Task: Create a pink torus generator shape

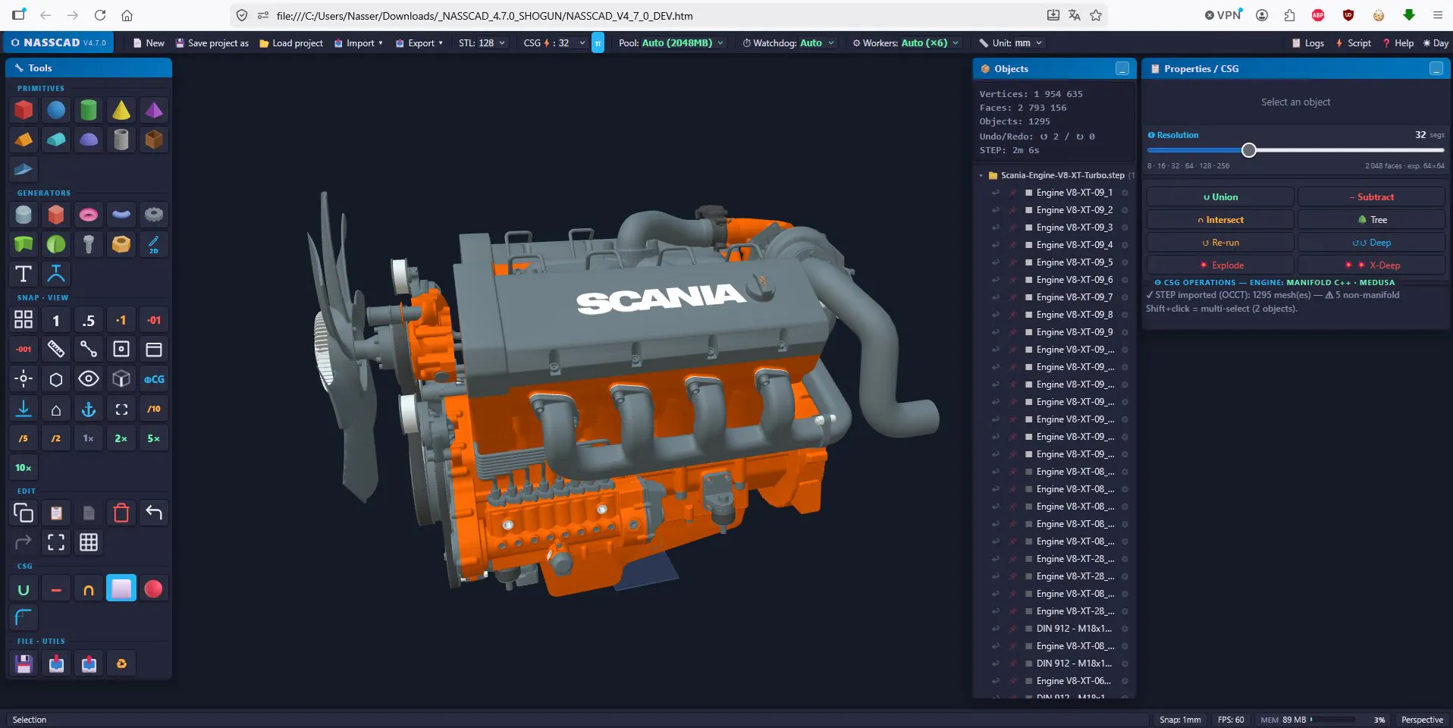Action: (x=89, y=215)
